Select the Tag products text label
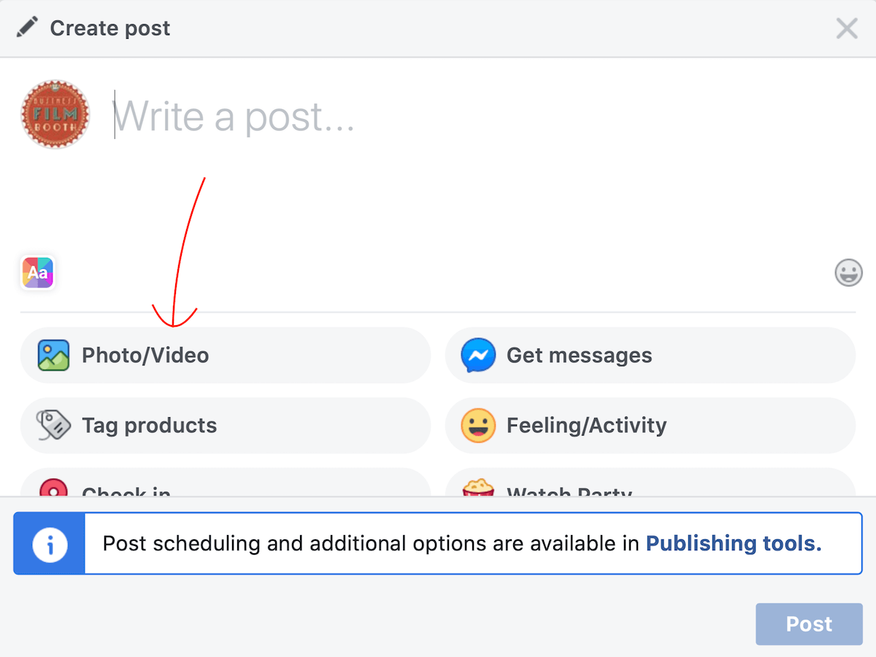This screenshot has width=876, height=657. (x=150, y=425)
